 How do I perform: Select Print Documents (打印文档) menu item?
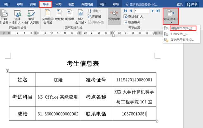coord(179,34)
